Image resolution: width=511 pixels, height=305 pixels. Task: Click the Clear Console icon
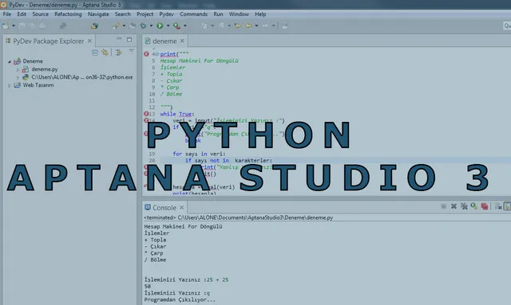click(x=497, y=206)
